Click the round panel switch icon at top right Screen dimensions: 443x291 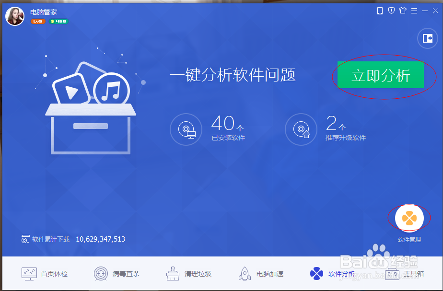click(x=428, y=38)
